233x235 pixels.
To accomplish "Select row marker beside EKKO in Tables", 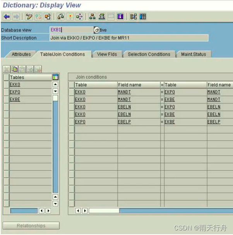I will click(6, 84).
